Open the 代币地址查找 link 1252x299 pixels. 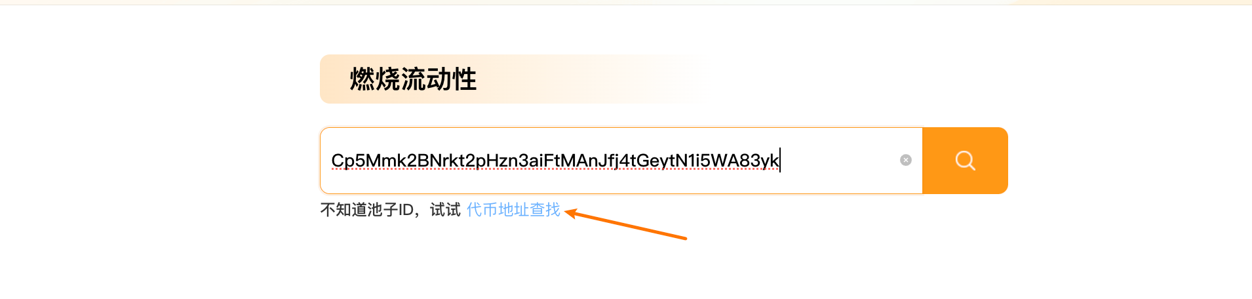click(513, 210)
